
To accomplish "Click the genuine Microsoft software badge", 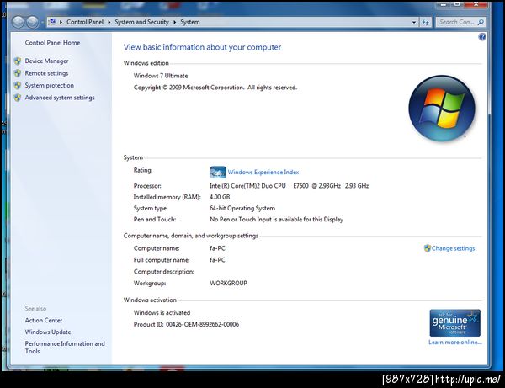I will coord(454,323).
